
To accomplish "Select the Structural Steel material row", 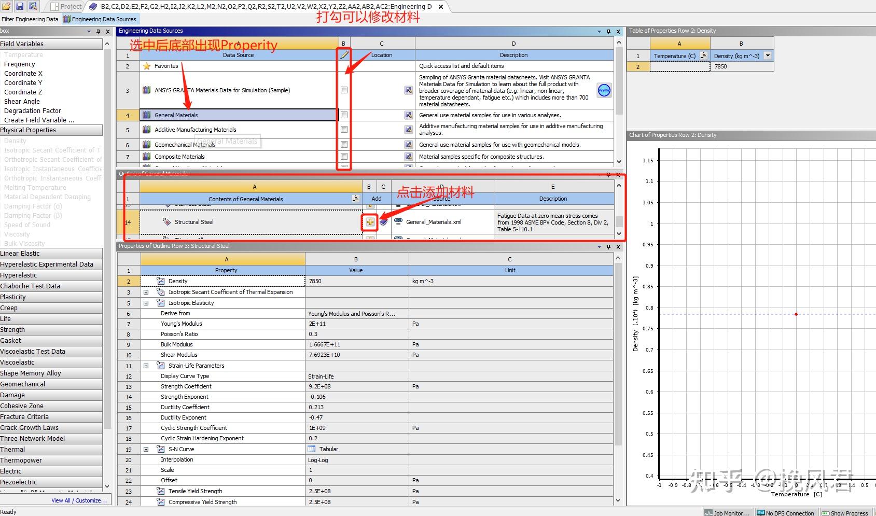I will coord(251,222).
